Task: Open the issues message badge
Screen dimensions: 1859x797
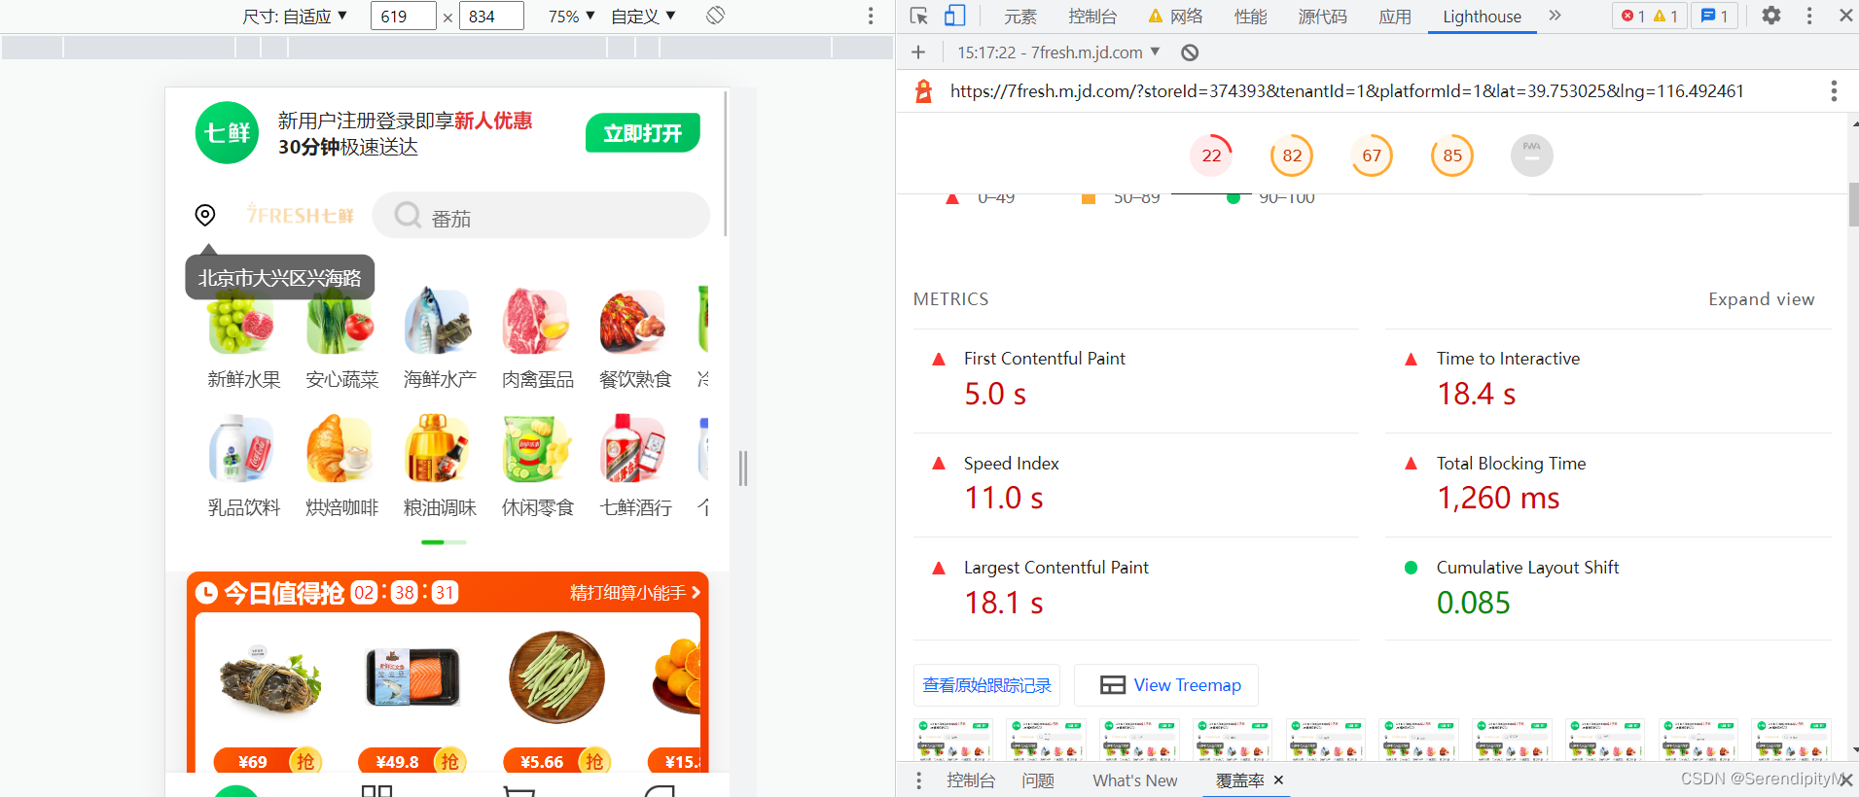Action: [1714, 16]
